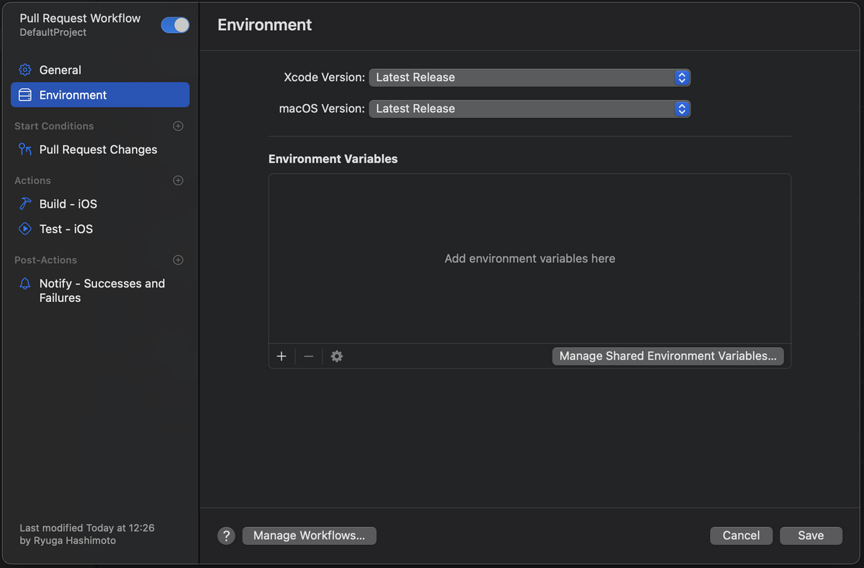The width and height of the screenshot is (864, 568).
Task: Click the minus button to remove variable
Action: click(308, 356)
